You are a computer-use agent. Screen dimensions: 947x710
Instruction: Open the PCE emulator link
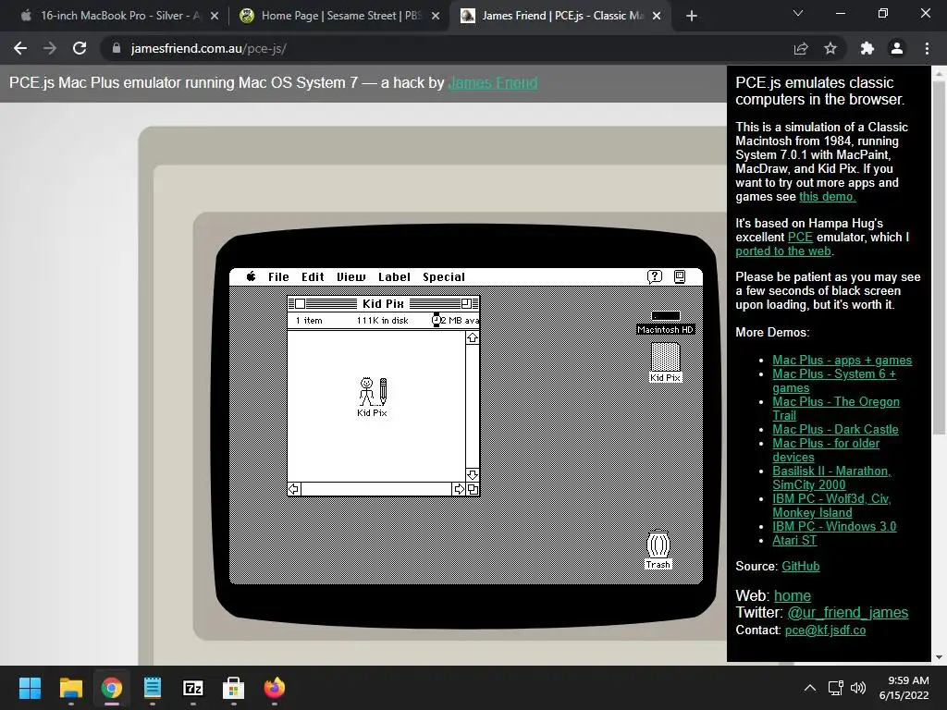point(800,238)
